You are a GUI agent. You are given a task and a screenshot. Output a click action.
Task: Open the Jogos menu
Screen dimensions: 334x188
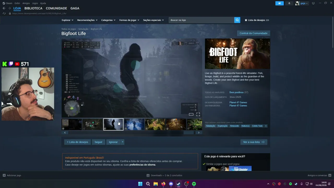(x=35, y=3)
